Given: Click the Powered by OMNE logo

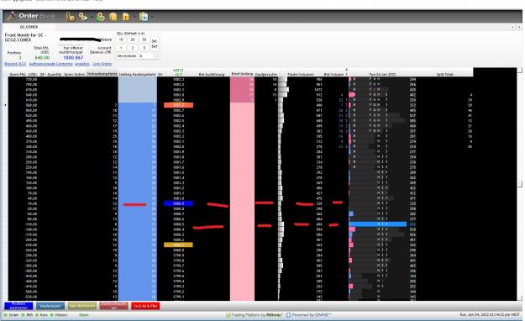Looking at the screenshot, I should click(x=310, y=315).
